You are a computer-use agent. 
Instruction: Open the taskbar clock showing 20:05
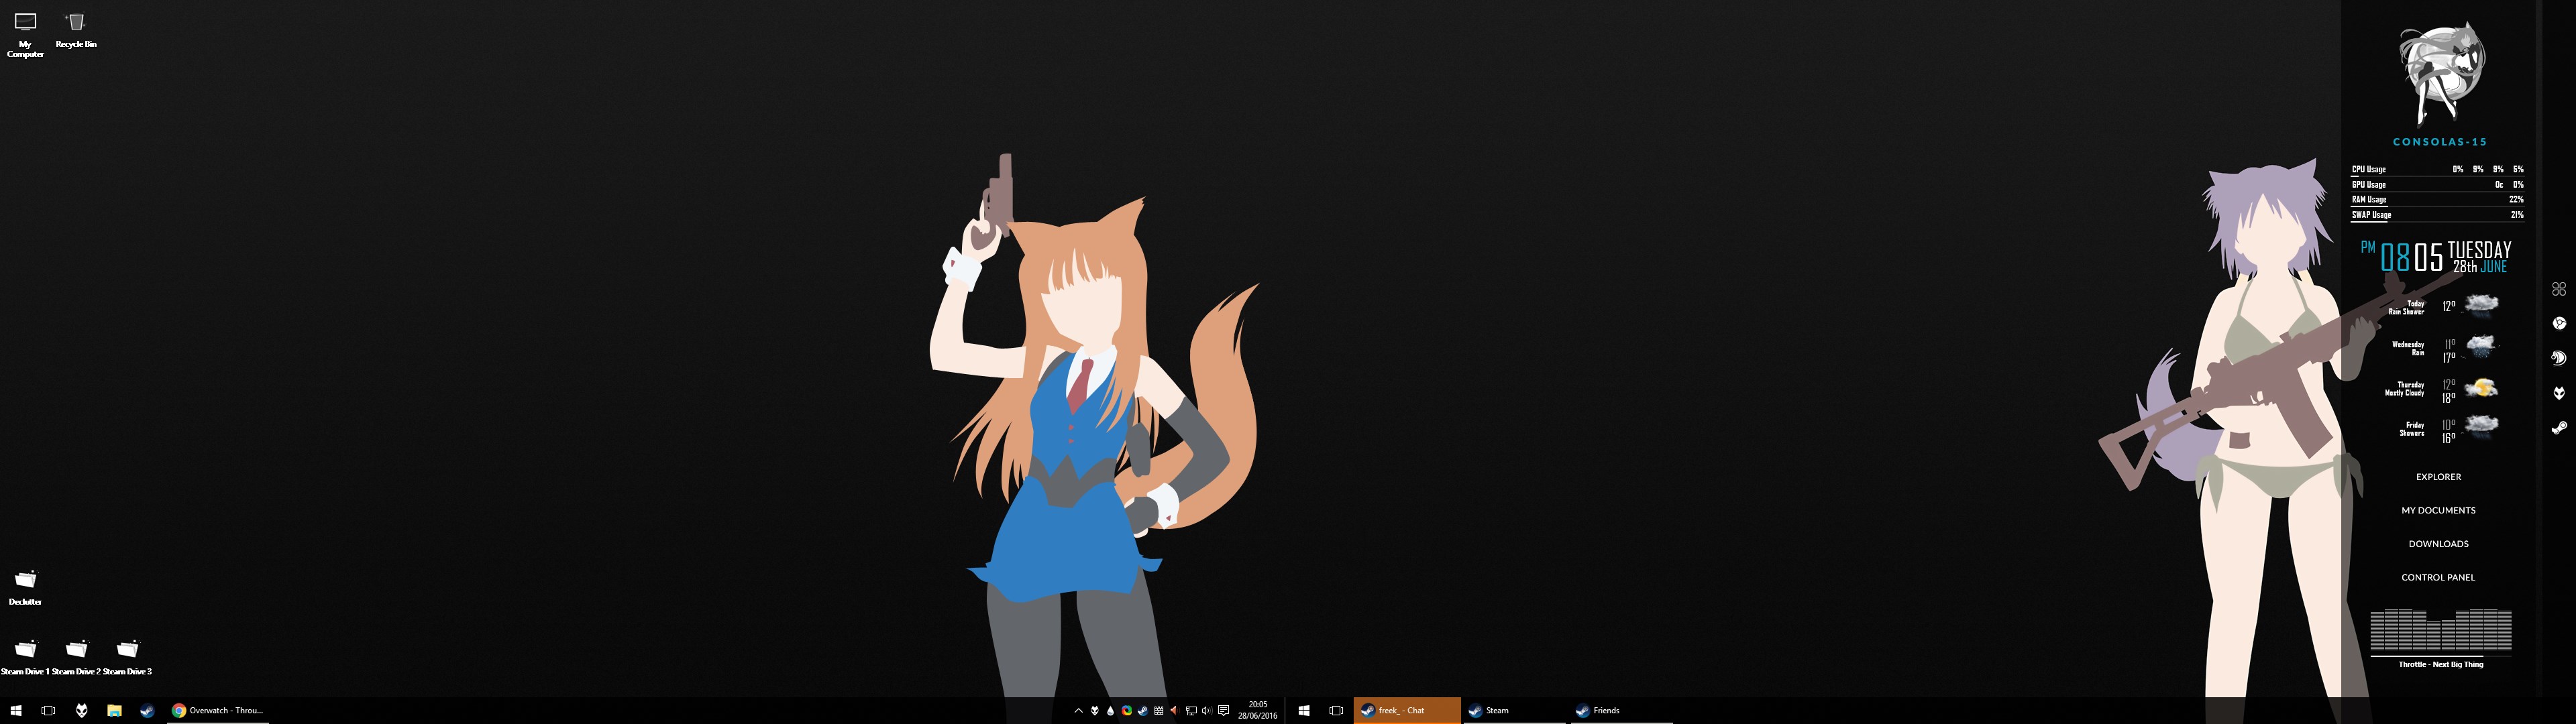coord(1257,711)
